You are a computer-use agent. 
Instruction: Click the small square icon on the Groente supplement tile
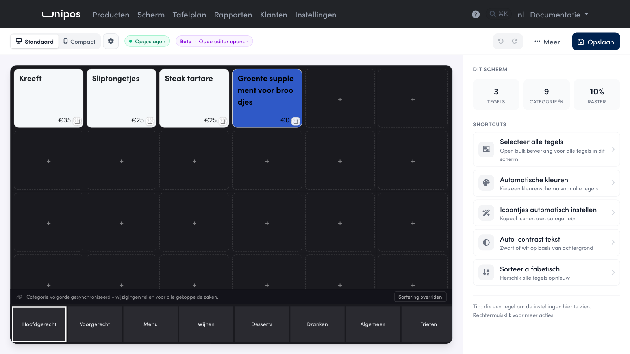[x=296, y=121]
